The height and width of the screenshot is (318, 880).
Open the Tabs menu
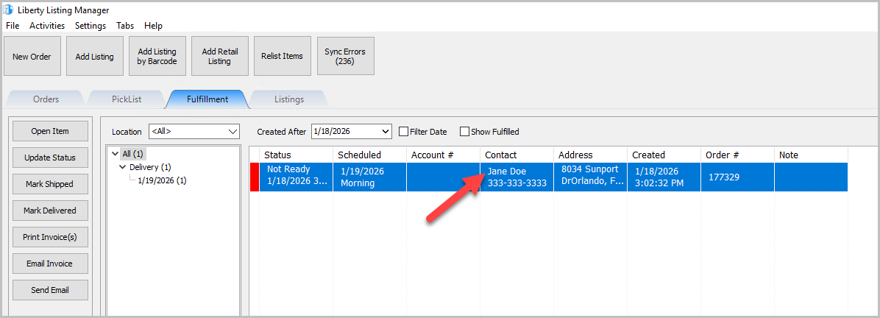(x=125, y=26)
